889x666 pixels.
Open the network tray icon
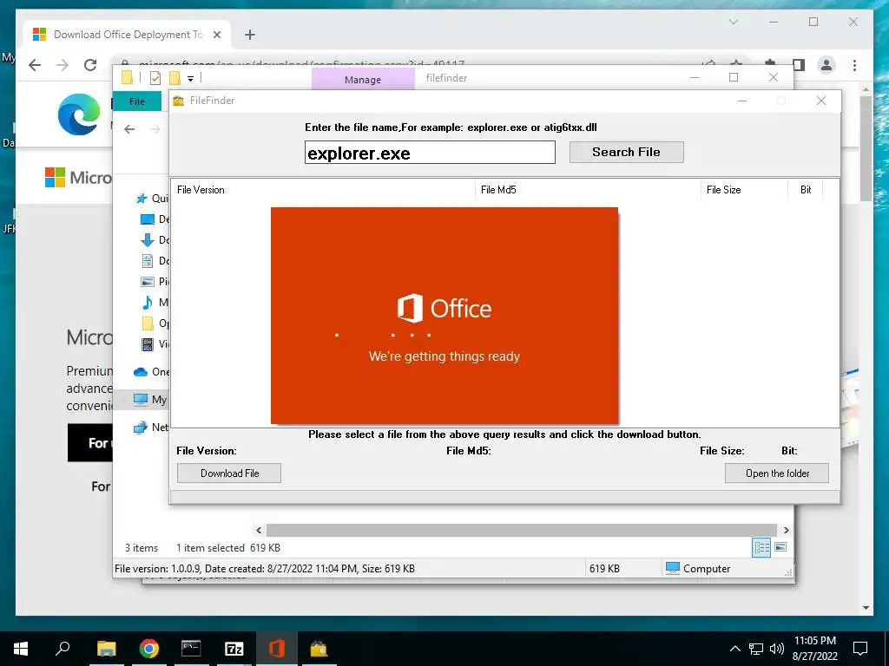(x=756, y=649)
